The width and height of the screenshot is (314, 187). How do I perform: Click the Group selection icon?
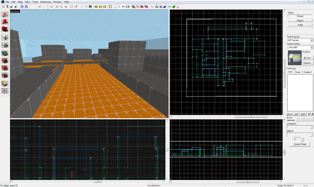tap(57, 7)
